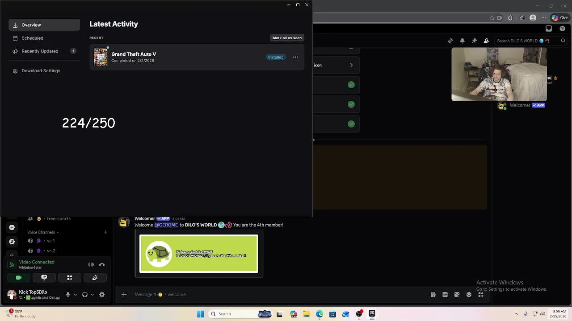This screenshot has width=572, height=321.
Task: Mark all activity as seen
Action: tap(287, 38)
